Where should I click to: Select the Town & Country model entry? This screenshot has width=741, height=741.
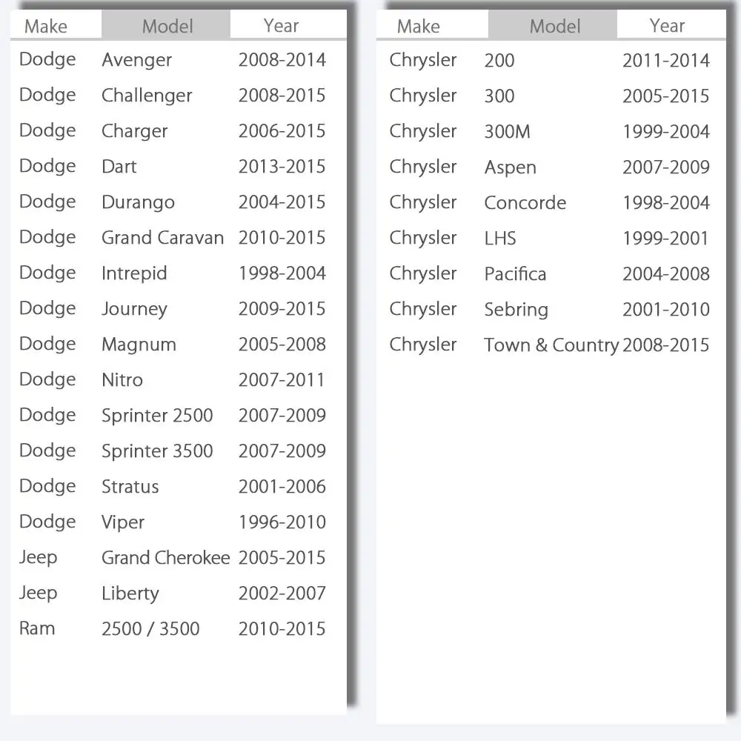pyautogui.click(x=551, y=345)
